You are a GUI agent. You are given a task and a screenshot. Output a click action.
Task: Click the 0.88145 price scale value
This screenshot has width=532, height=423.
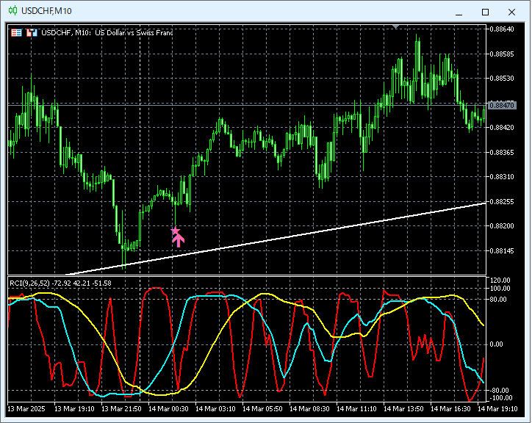(502, 250)
